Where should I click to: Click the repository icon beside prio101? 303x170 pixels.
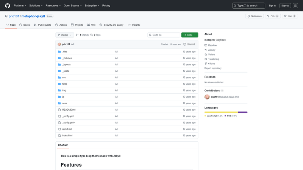pos(6,16)
